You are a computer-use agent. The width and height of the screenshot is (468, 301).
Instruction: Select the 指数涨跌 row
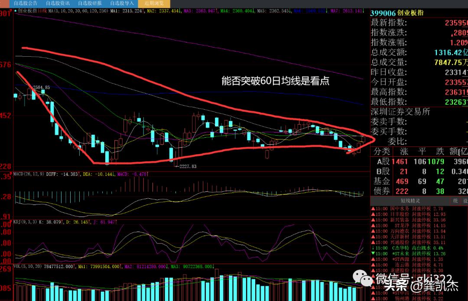[x=419, y=32]
